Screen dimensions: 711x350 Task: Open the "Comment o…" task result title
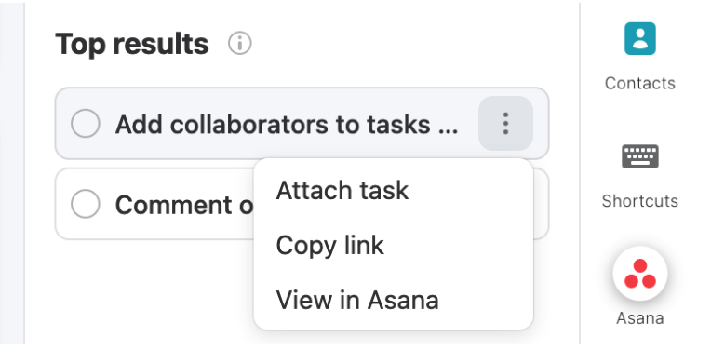(x=184, y=205)
